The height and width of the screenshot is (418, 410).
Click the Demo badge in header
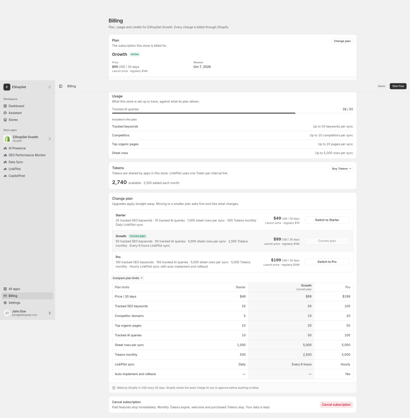(381, 86)
